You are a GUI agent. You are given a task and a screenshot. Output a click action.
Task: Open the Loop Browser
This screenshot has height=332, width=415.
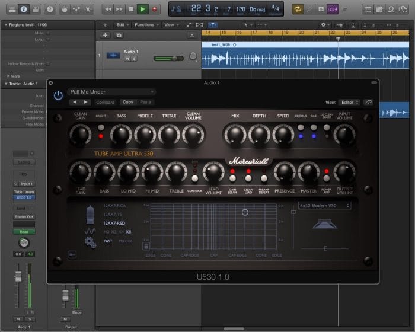tap(391, 9)
